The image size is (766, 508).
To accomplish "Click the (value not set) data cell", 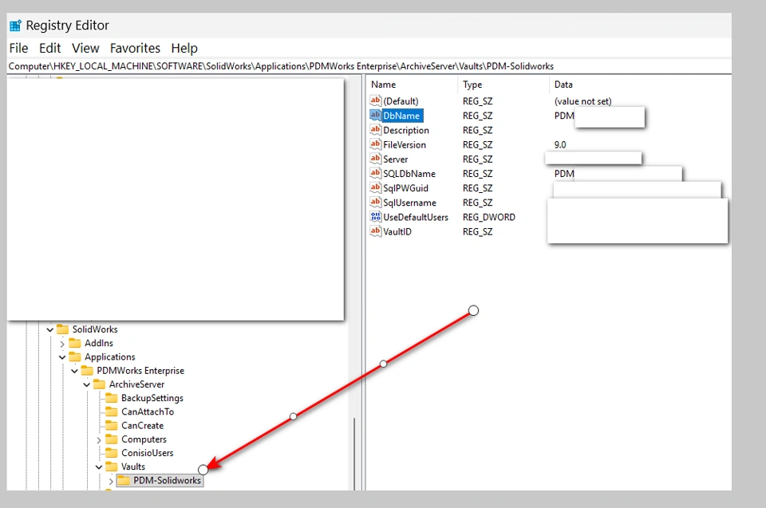I will (x=582, y=101).
